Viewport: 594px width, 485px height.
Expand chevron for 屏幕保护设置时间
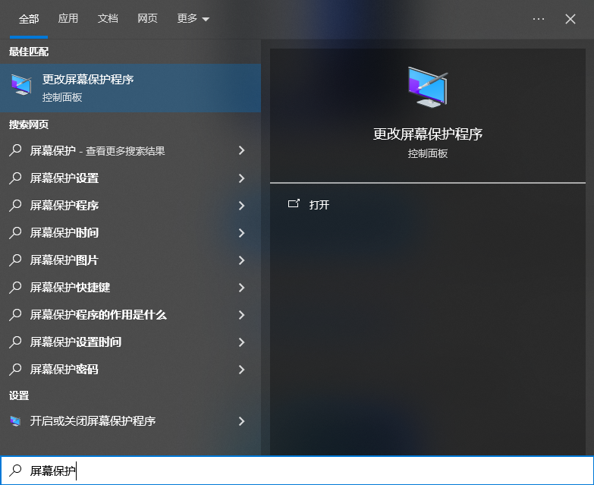(x=242, y=342)
